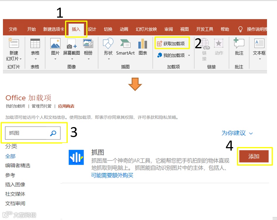This screenshot has width=277, height=220.
Task: Click the Shapes (形状) icon
Action: point(108,43)
